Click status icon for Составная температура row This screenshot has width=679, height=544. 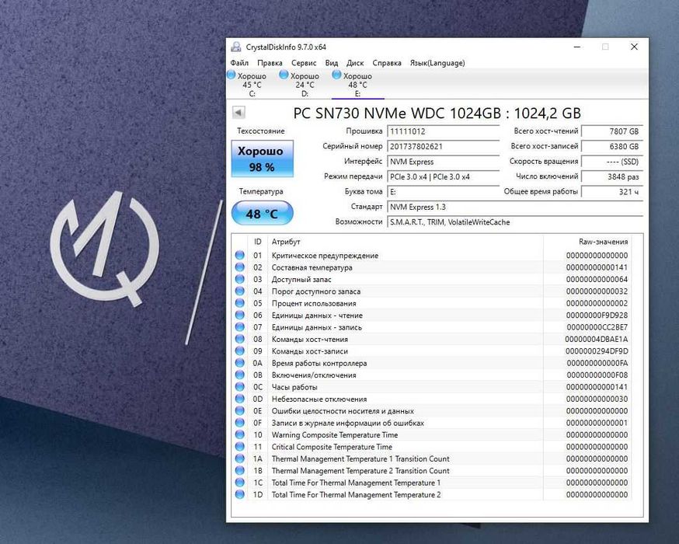[239, 267]
